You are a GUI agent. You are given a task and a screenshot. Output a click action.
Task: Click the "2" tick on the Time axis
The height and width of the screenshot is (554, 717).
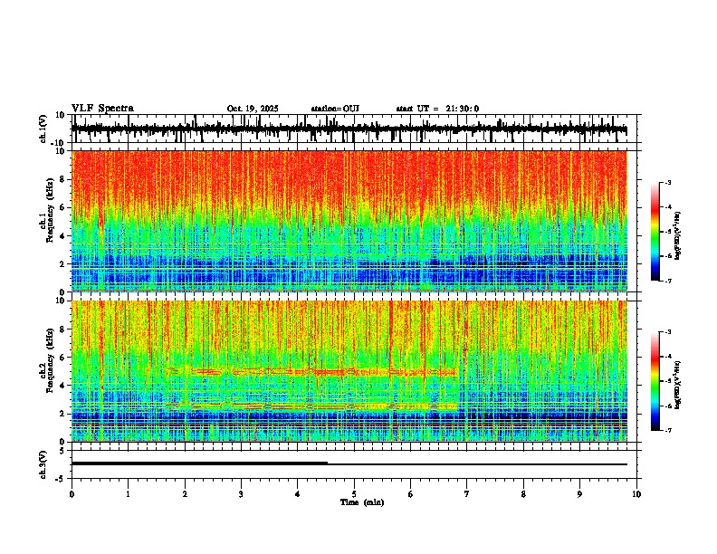click(185, 494)
